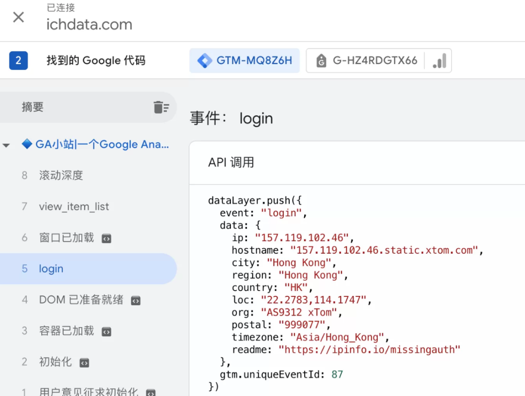Click the code icon next to 初始化

point(85,363)
